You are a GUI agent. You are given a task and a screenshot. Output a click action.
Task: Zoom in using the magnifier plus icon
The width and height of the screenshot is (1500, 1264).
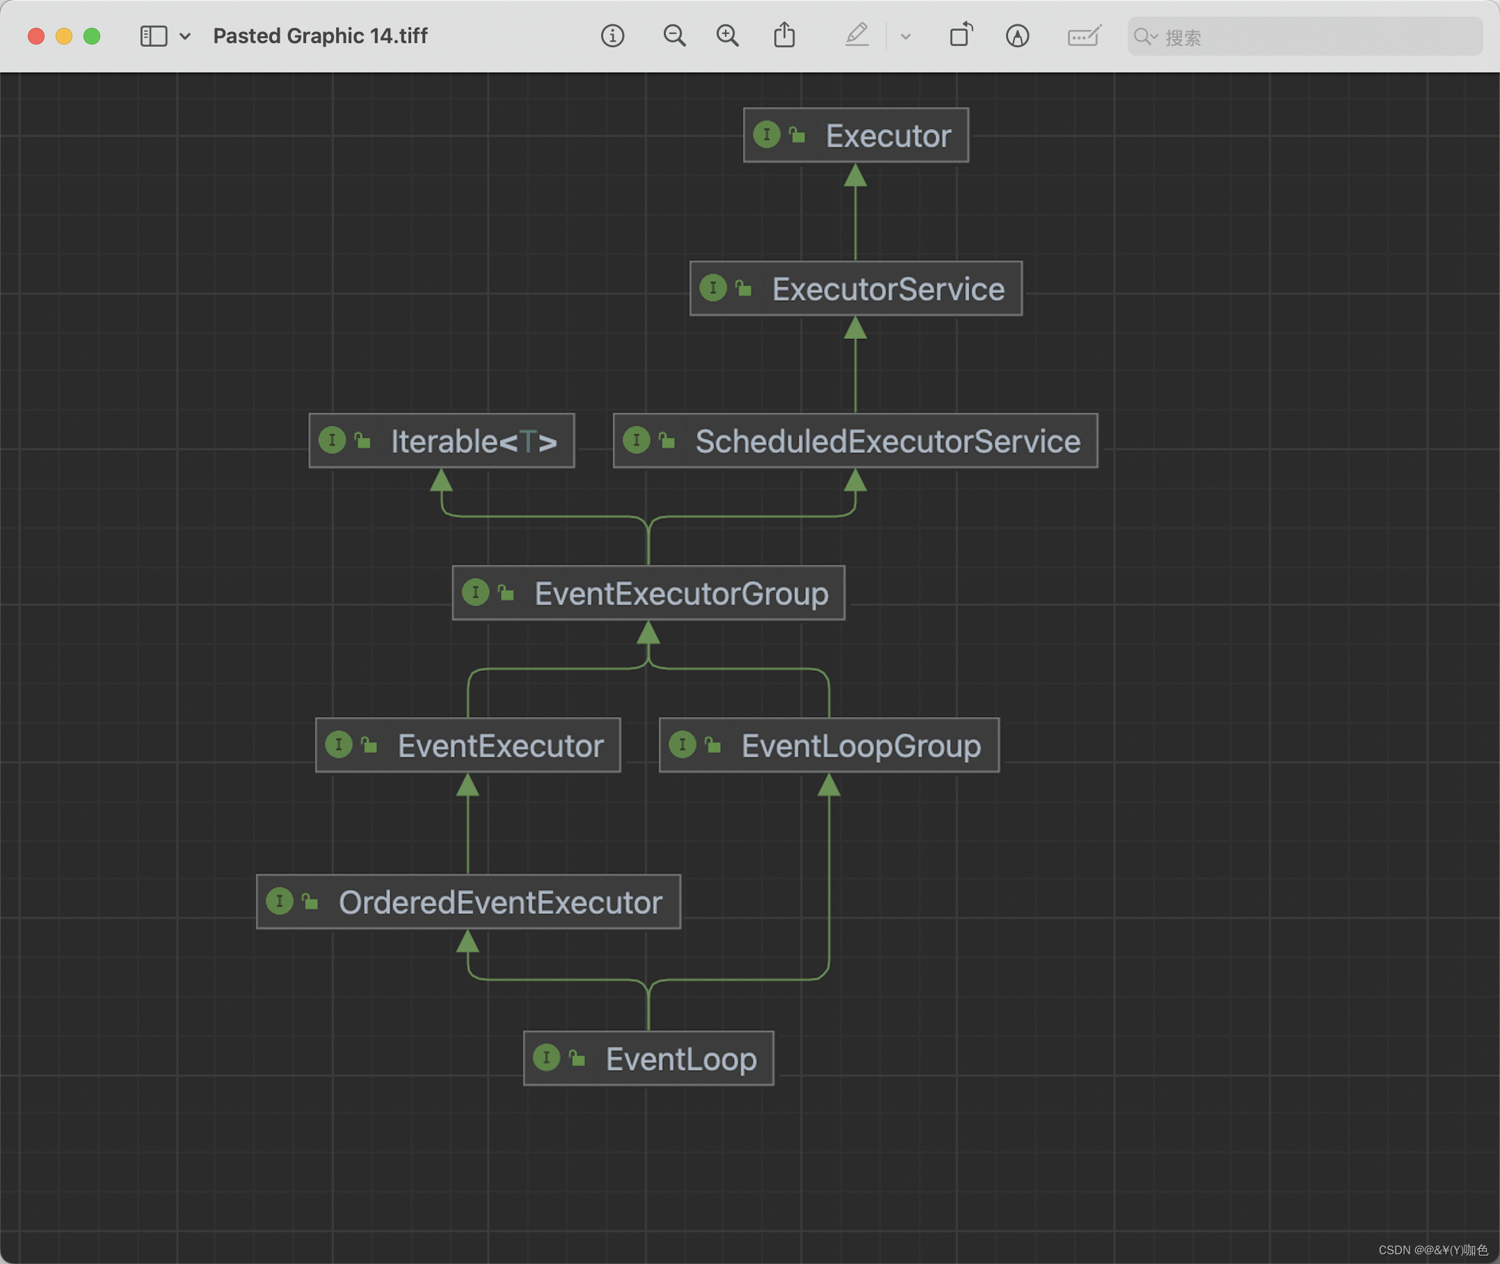coord(727,35)
